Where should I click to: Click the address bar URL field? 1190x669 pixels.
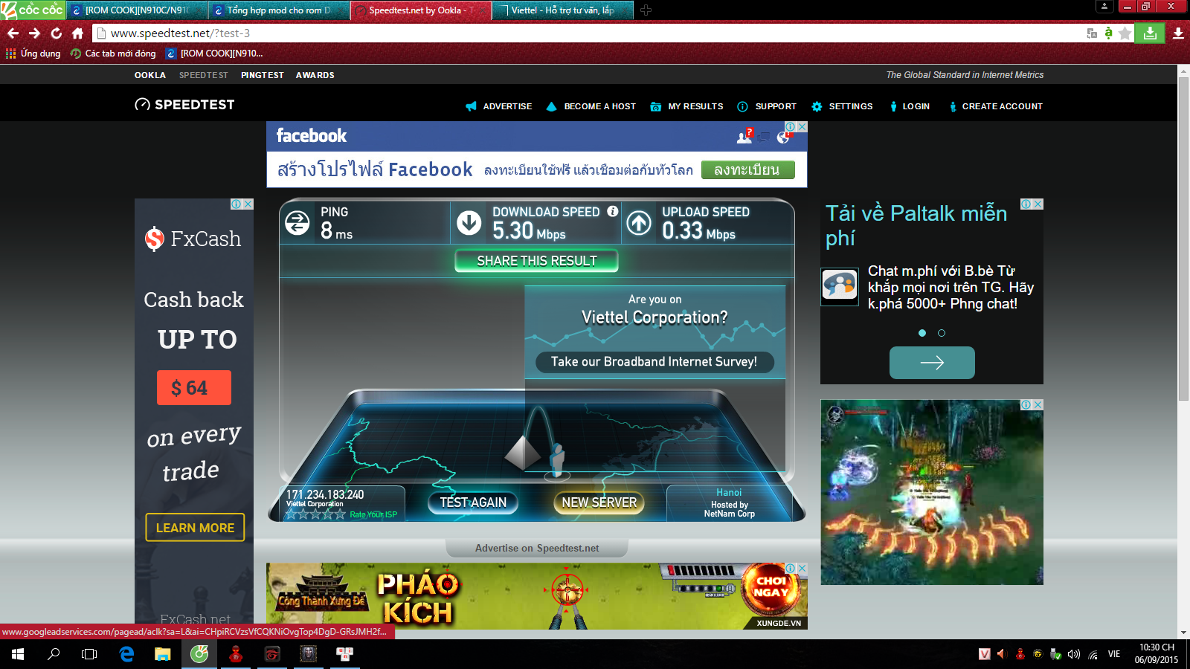pos(521,33)
